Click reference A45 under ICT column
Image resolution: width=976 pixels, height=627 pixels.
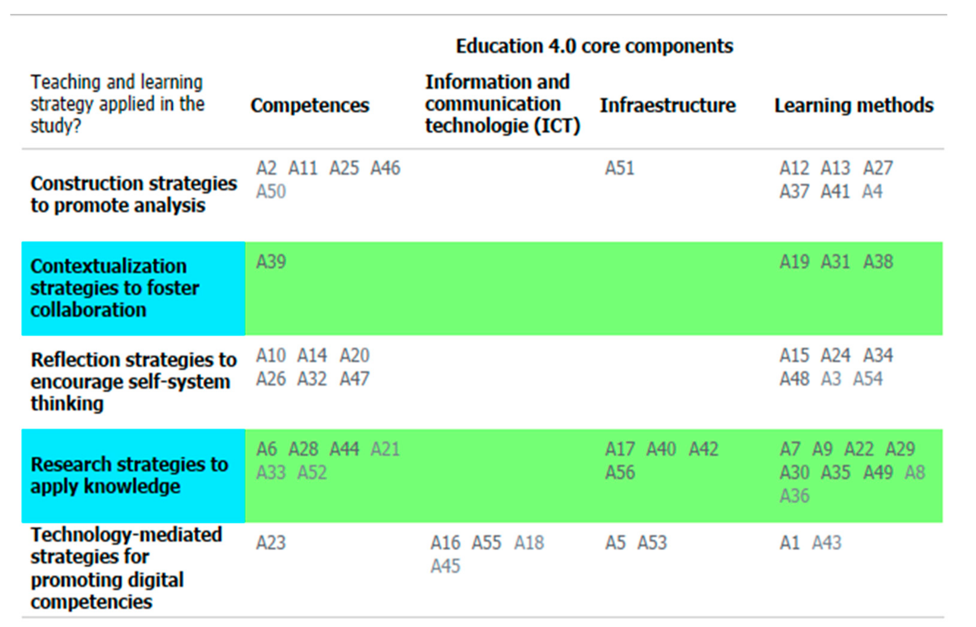click(x=445, y=566)
